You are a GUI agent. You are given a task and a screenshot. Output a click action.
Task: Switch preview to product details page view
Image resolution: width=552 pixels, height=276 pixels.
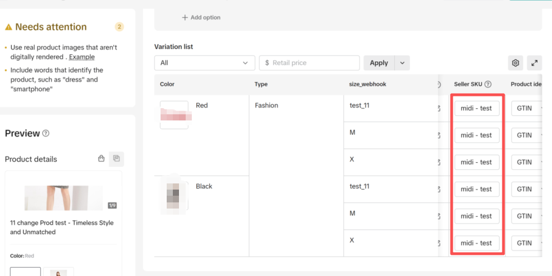[117, 159]
